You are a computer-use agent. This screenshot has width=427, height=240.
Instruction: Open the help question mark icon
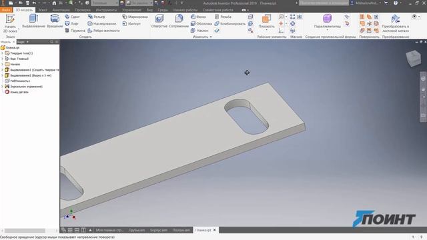(396, 3)
